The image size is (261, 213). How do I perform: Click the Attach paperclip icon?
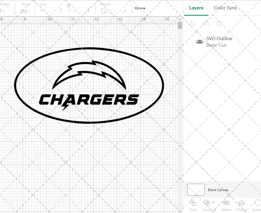226,203
